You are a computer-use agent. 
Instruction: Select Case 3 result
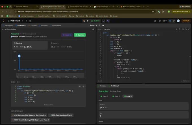128,96
